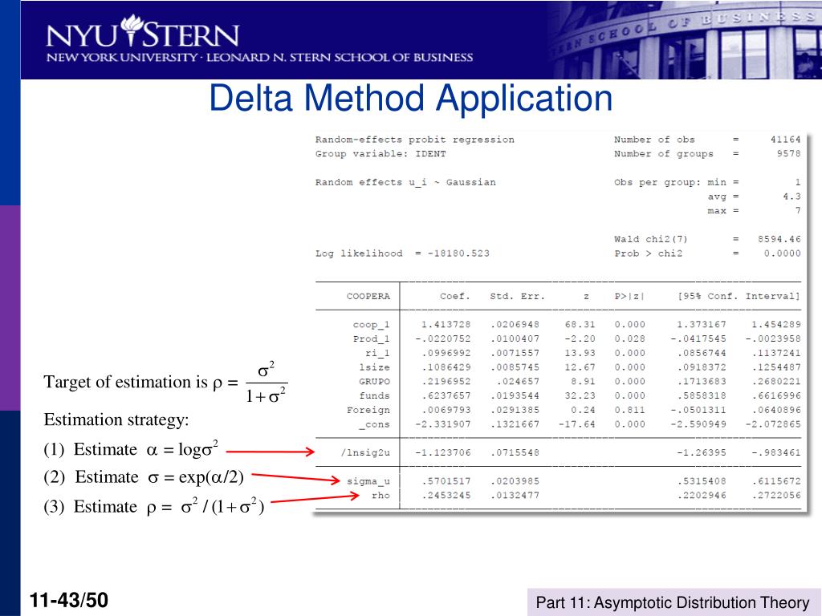The image size is (822, 616).
Task: Click the 'Std. Err.' column header
Action: [518, 297]
